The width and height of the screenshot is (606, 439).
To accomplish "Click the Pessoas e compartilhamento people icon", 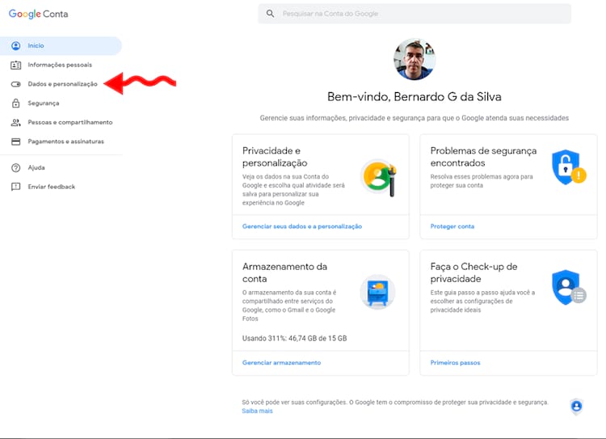I will [15, 123].
